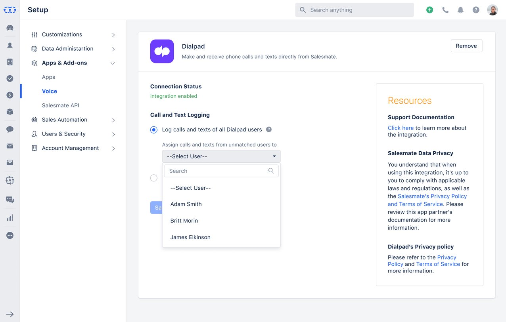The width and height of the screenshot is (506, 322).
Task: Expand Sales Automation with its chevron
Action: tap(113, 120)
